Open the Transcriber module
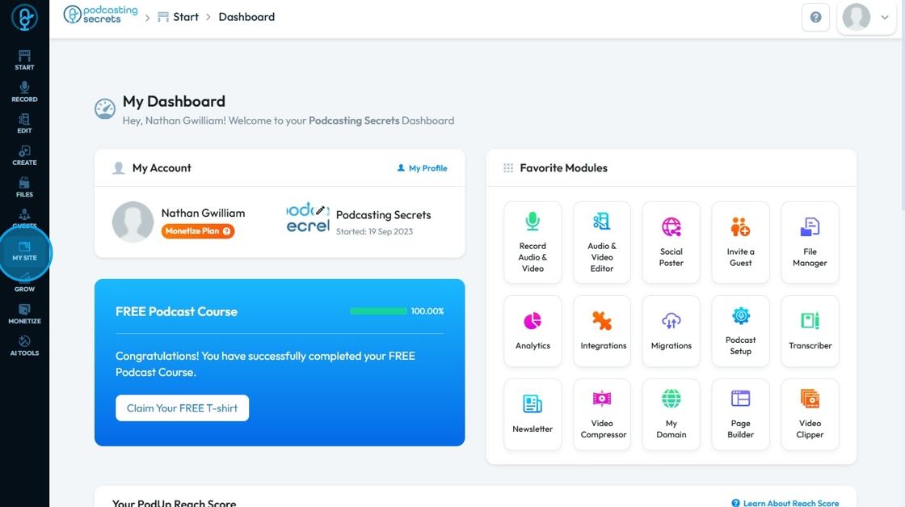This screenshot has width=905, height=507. point(810,331)
